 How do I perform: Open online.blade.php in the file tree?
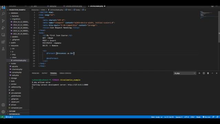[x=19, y=60]
